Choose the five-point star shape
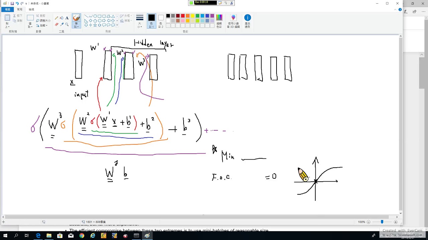Image resolution: width=428 pixels, height=240 pixels. [95, 25]
